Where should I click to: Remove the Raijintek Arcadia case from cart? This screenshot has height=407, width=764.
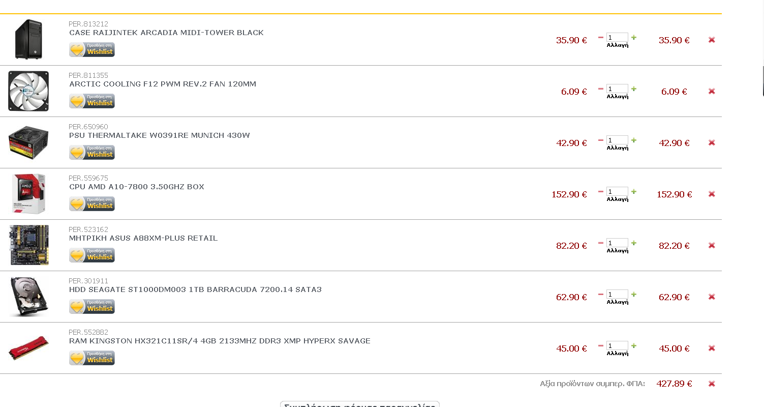712,40
